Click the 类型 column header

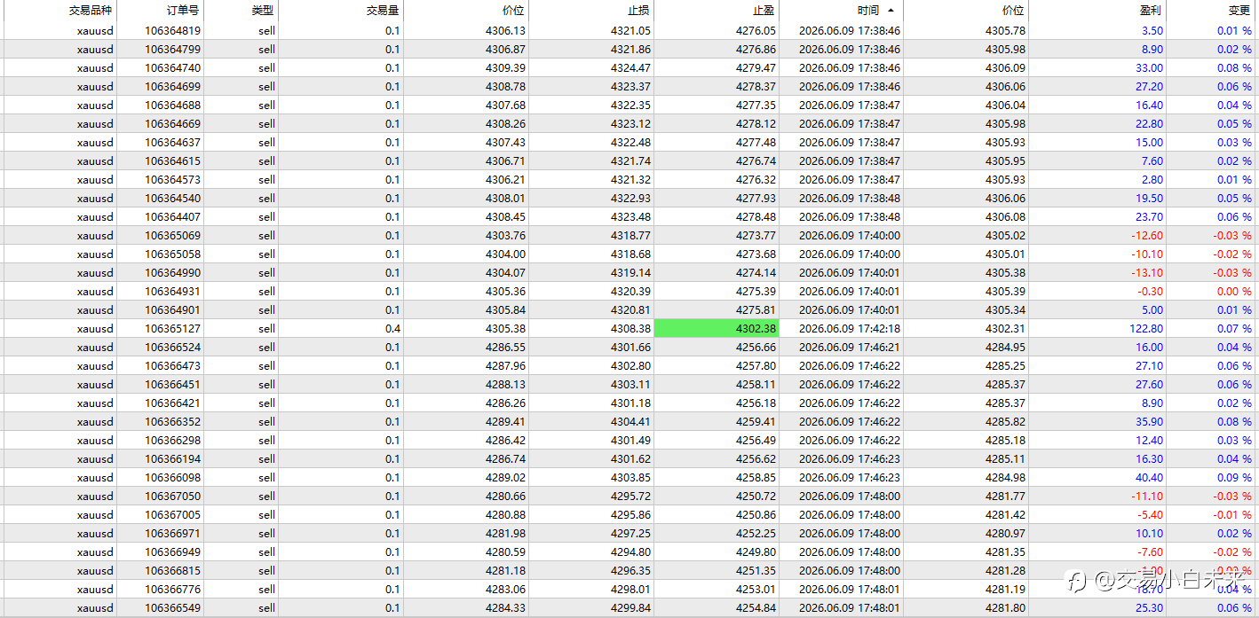[x=263, y=11]
